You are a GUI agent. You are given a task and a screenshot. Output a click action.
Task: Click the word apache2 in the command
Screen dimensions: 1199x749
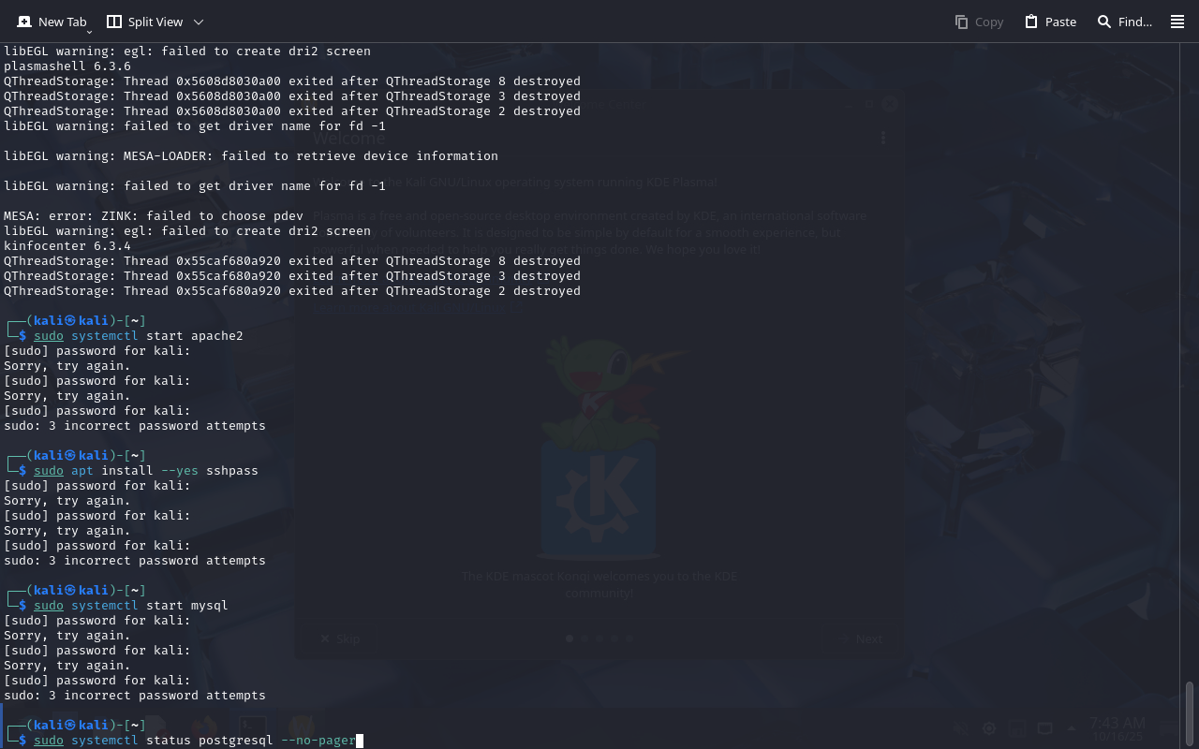(216, 336)
